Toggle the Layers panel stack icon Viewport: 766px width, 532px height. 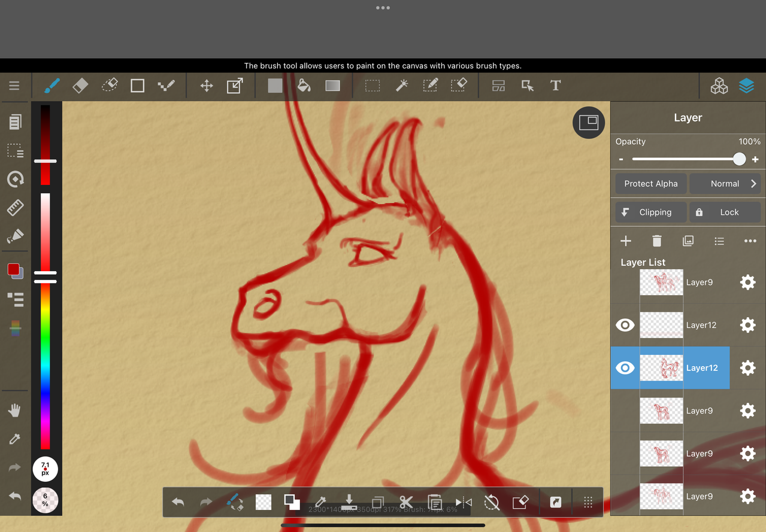[746, 86]
